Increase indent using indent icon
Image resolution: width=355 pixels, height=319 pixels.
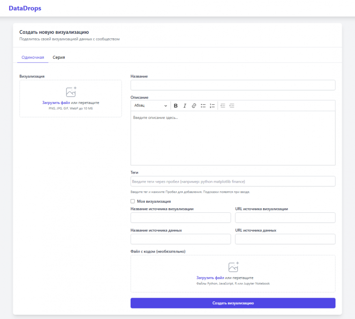tap(232, 106)
